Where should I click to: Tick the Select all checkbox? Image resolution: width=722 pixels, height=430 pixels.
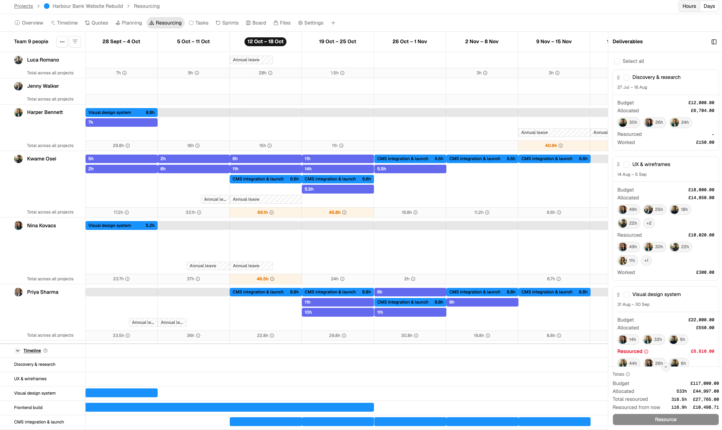pos(617,61)
